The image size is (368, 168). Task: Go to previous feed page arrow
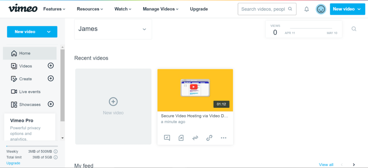(x=342, y=165)
